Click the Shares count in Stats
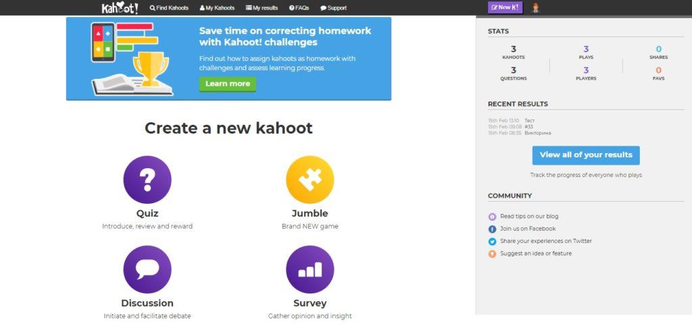This screenshot has height=326, width=692. 658,49
